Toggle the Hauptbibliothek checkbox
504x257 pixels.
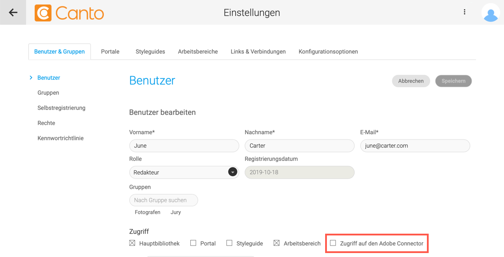132,243
